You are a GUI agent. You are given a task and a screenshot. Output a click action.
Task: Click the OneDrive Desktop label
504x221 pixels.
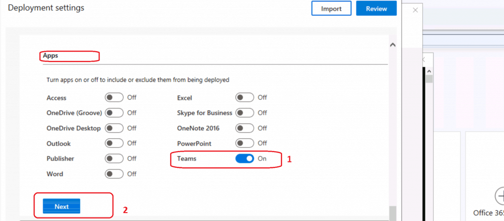pyautogui.click(x=74, y=128)
